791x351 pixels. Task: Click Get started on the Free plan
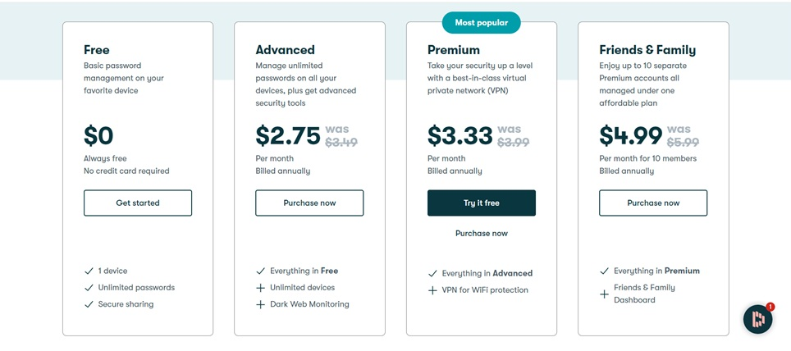pos(138,203)
